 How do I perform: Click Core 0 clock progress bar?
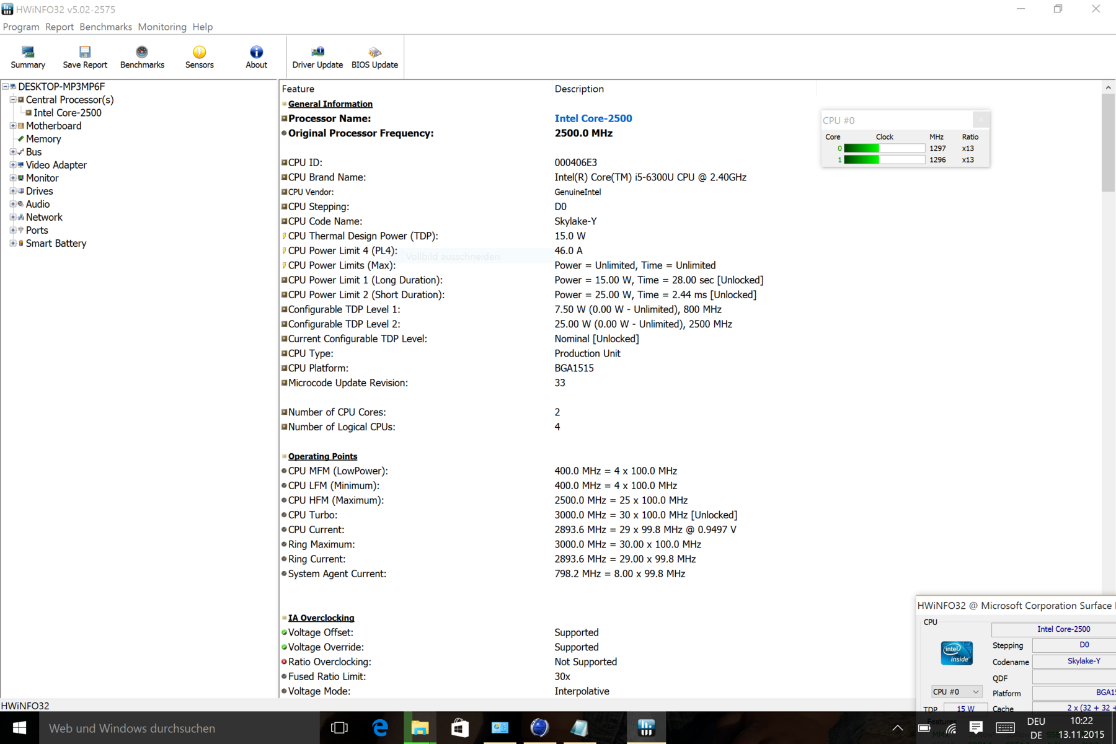tap(884, 148)
